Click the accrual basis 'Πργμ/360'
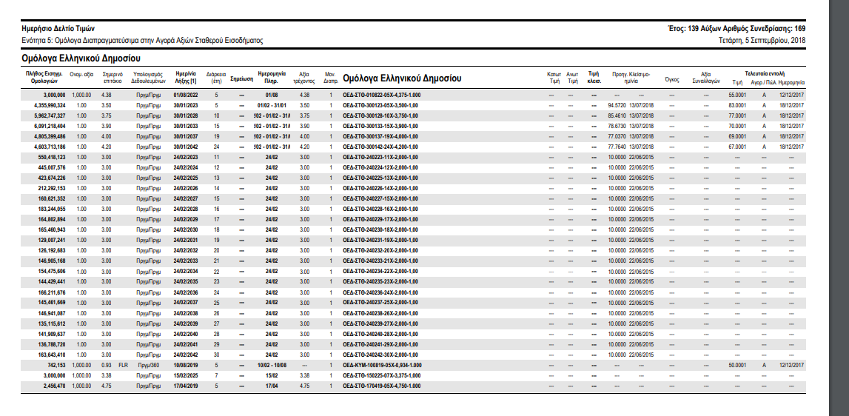Screen dimensions: 849x416 point(148,365)
